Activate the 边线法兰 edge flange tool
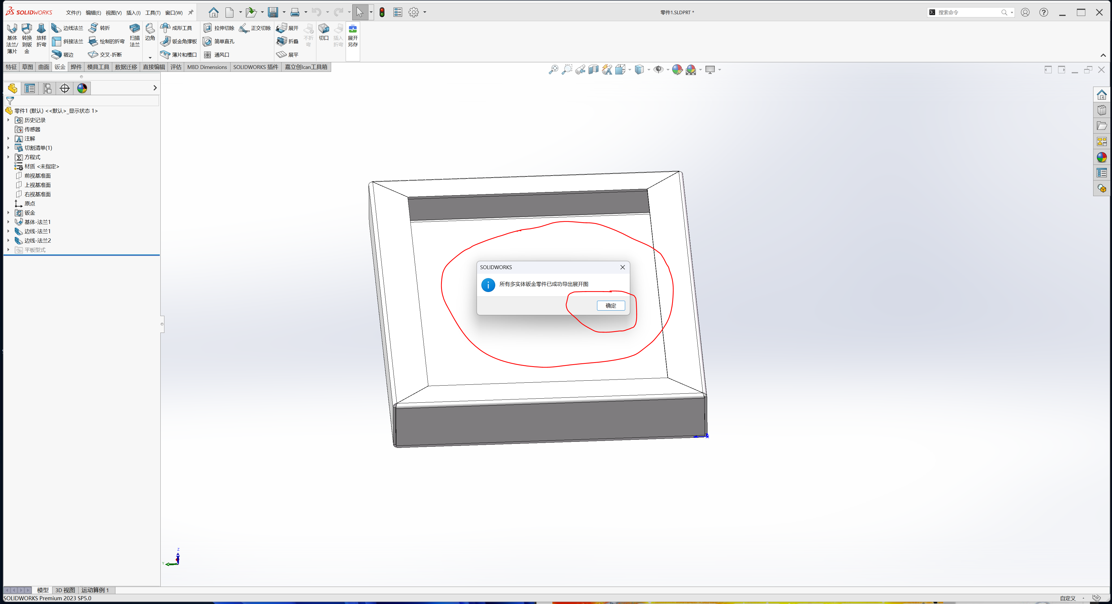 coord(67,28)
